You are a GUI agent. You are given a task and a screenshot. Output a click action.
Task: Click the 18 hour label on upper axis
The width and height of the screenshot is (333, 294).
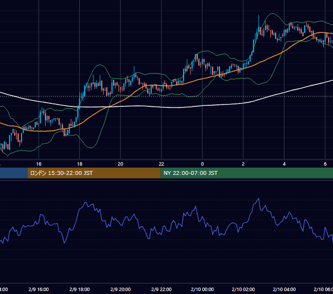tap(80, 164)
